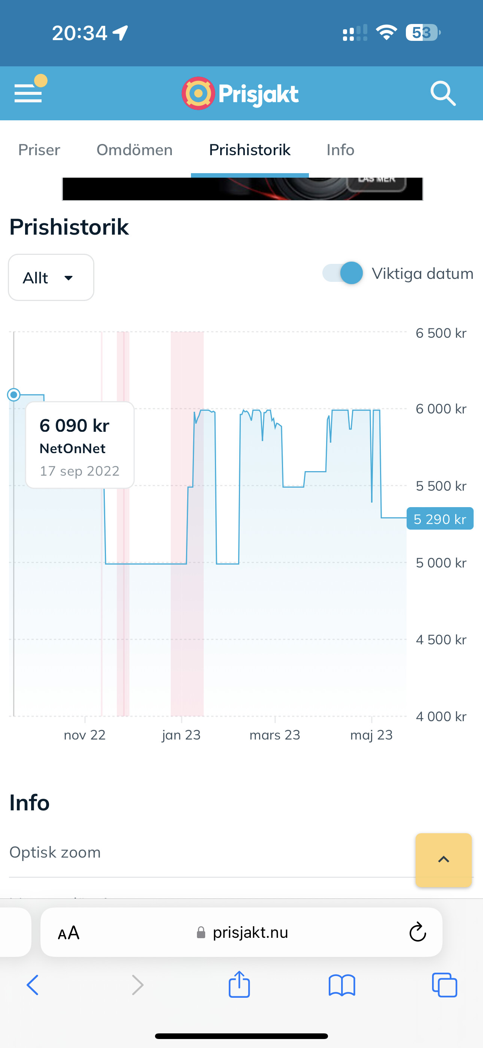Viewport: 483px width, 1048px height.
Task: Open the Allt time range dropdown
Action: pos(51,277)
